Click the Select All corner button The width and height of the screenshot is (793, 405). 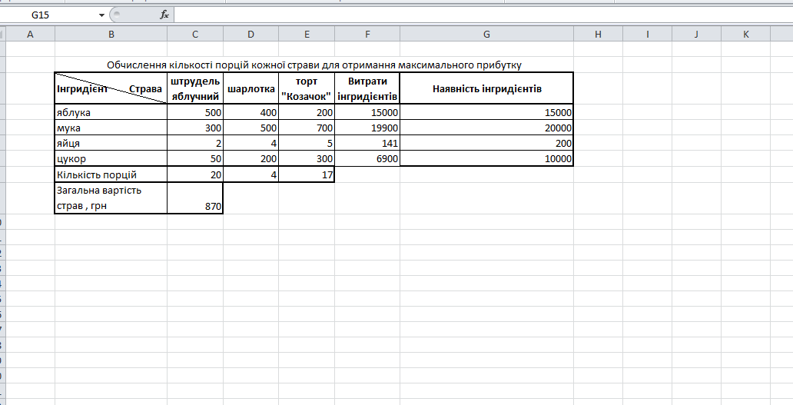coord(2,34)
